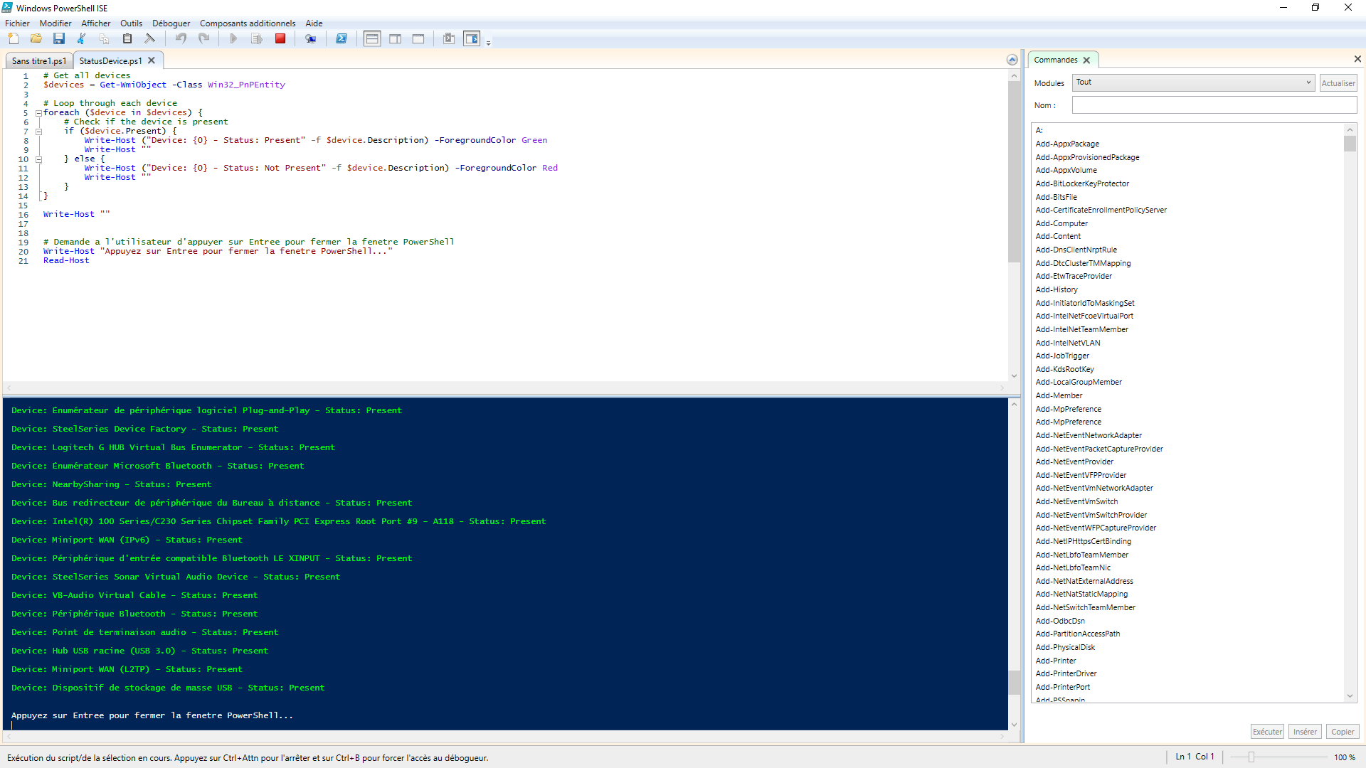Click the Run Script button (green play)
Screen dimensions: 1366x768
pyautogui.click(x=233, y=38)
